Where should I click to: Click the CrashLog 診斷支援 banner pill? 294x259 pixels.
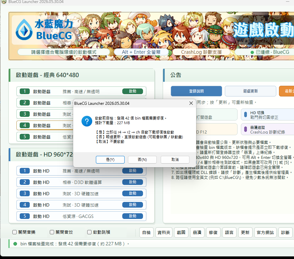click(x=201, y=52)
